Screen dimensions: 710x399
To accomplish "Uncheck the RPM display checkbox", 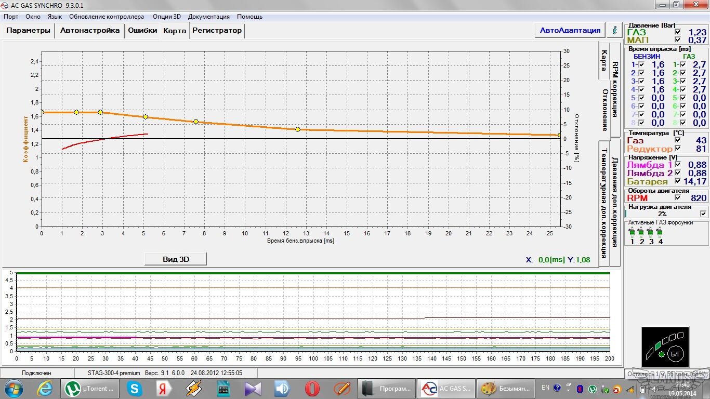I will coord(677,198).
